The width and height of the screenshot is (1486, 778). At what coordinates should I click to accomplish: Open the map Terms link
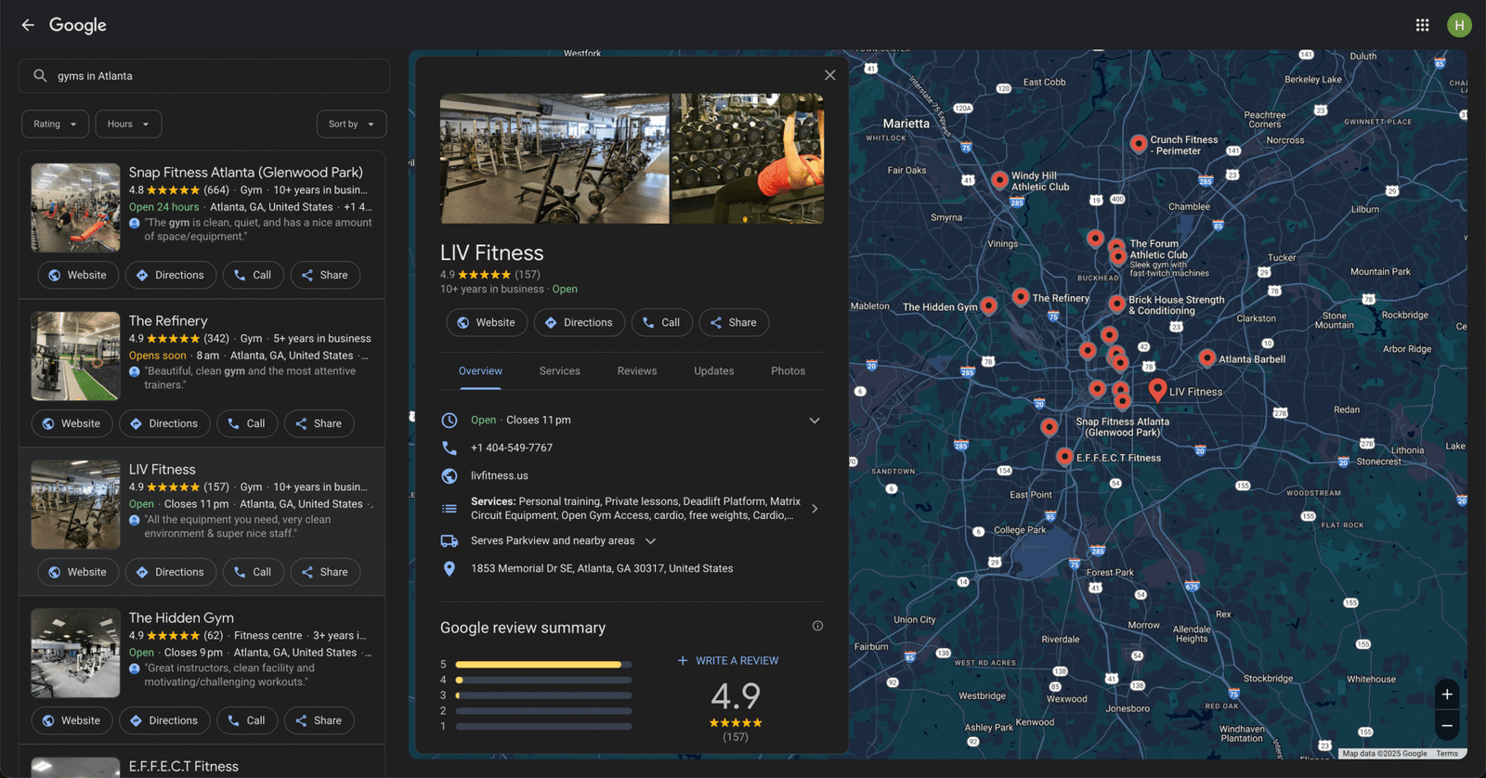pos(1447,754)
